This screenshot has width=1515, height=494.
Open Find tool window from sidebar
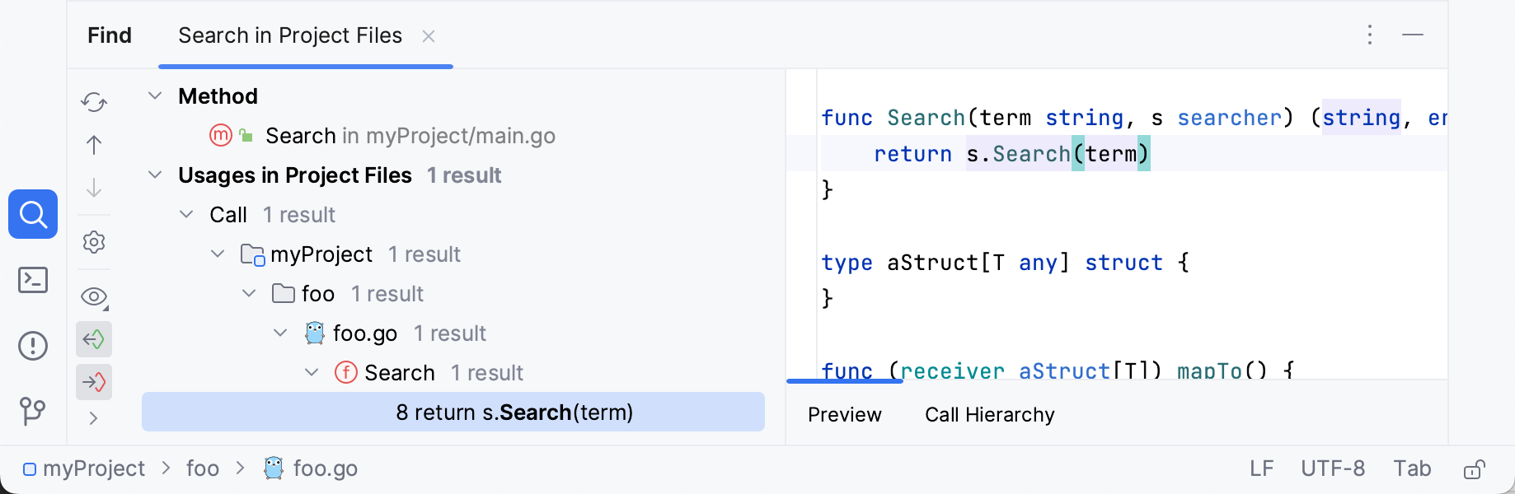(x=33, y=214)
